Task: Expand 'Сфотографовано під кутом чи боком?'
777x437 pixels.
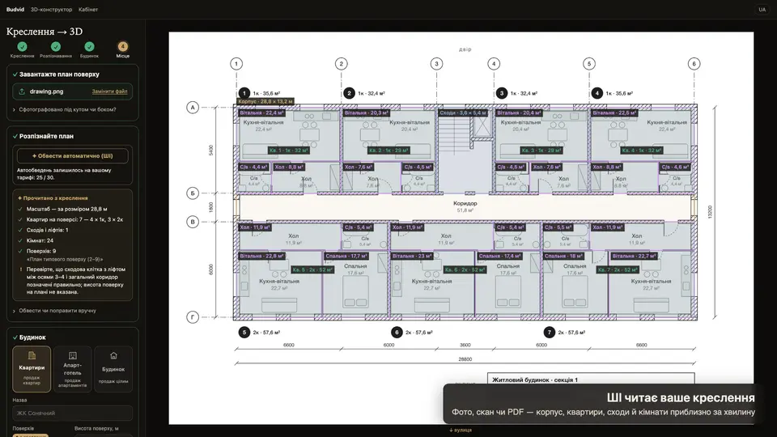Action: (65, 109)
